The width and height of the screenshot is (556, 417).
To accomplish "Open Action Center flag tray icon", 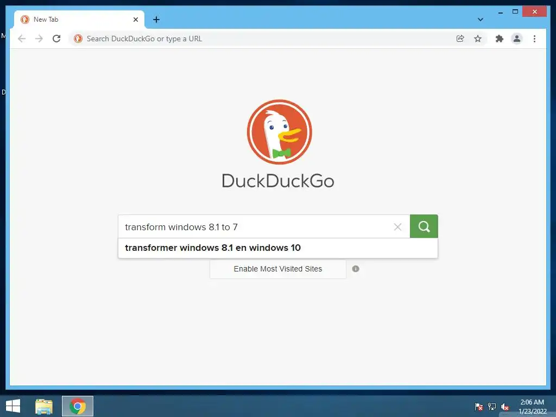I will point(478,406).
